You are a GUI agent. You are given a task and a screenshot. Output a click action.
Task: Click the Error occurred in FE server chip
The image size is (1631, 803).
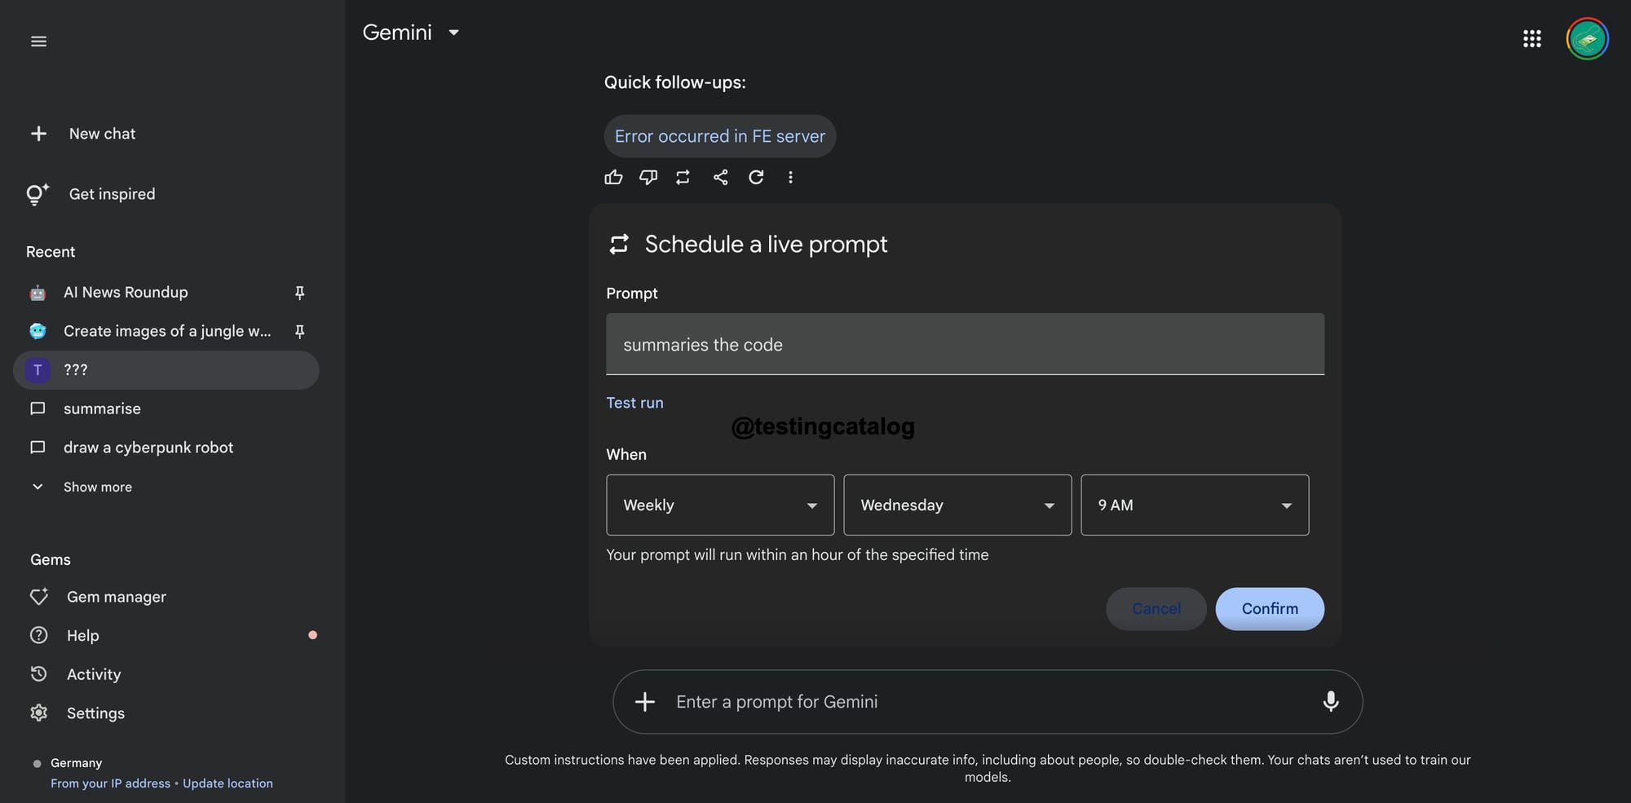720,136
